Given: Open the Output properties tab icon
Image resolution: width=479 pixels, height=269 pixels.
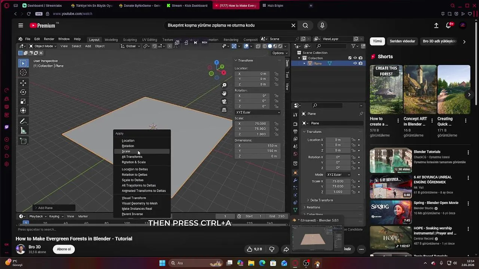Looking at the screenshot, I should point(295,131).
